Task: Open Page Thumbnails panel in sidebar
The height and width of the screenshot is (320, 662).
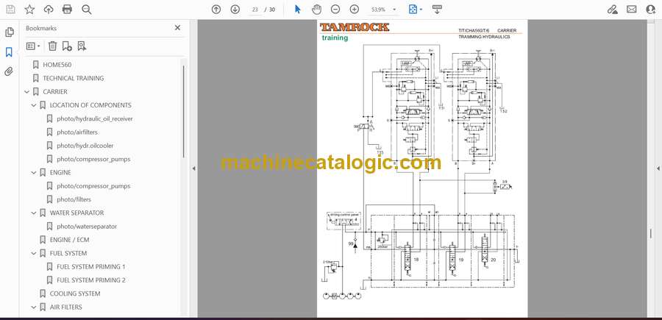Action: [10, 32]
